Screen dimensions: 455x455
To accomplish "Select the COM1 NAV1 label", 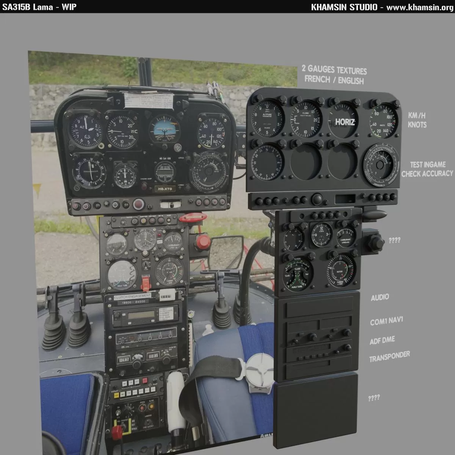I will pos(386,322).
